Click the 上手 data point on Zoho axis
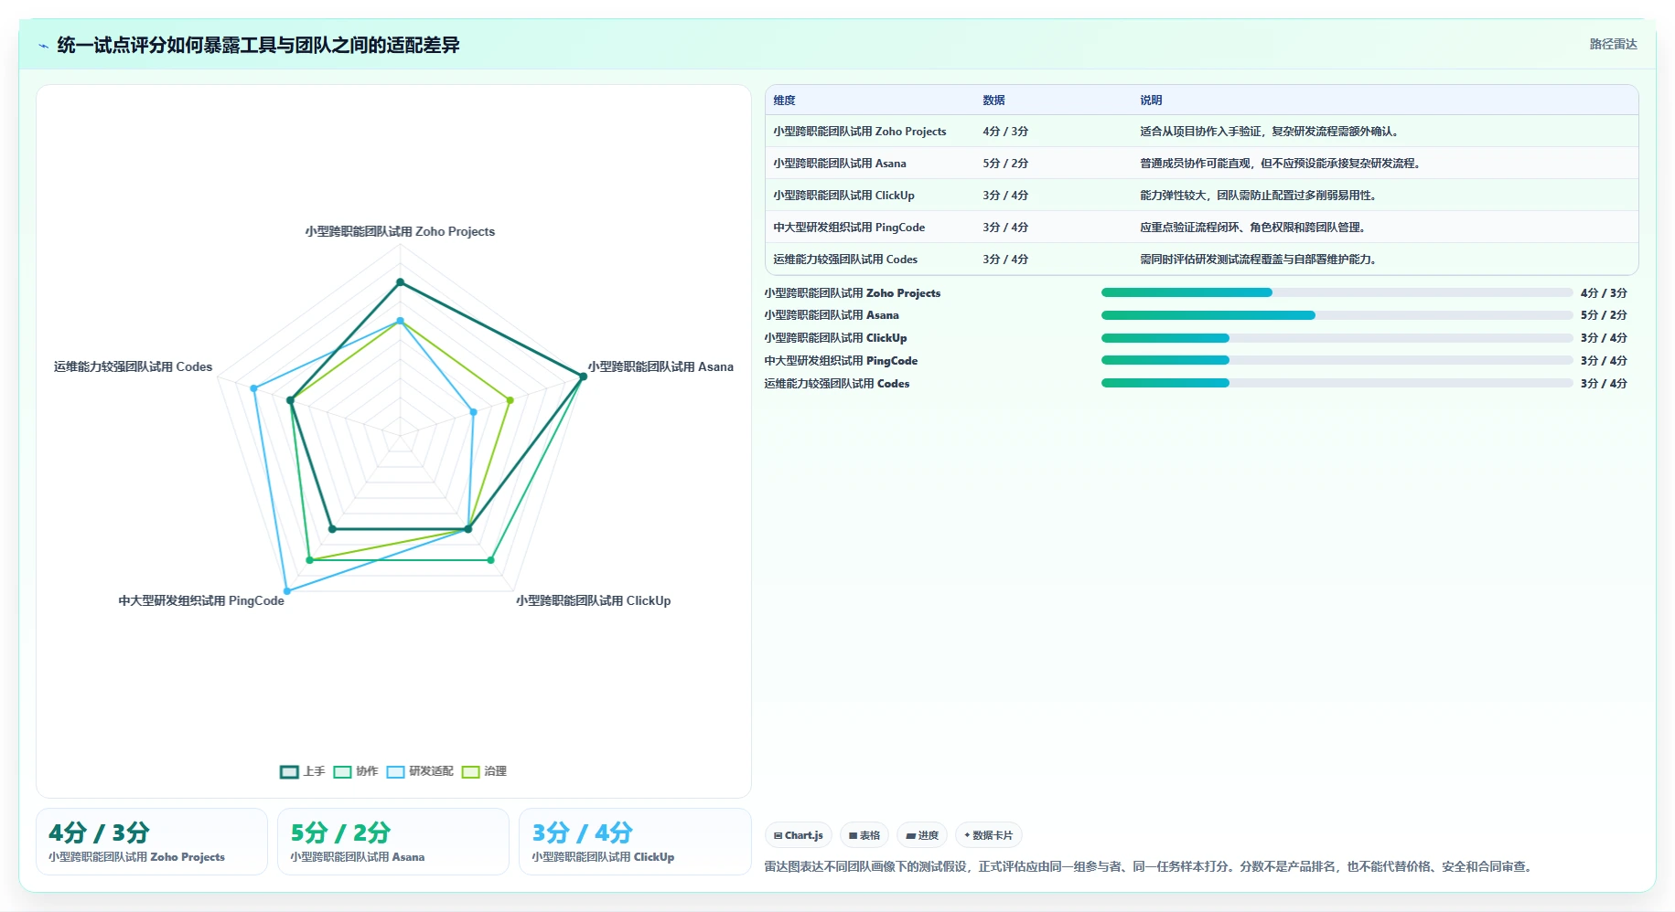The width and height of the screenshot is (1675, 912). pyautogui.click(x=400, y=282)
